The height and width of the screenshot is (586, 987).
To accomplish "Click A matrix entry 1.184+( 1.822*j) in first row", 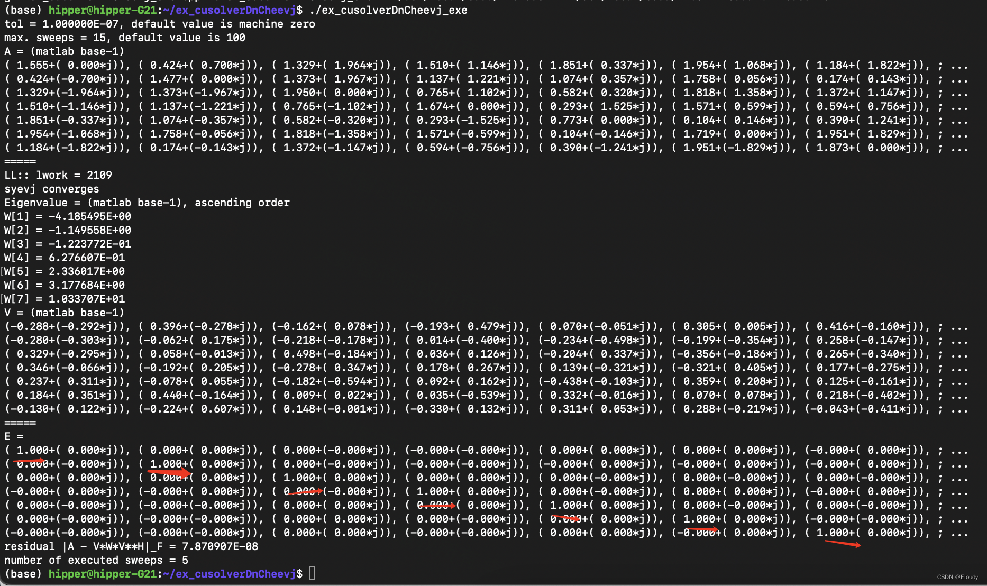I will (x=867, y=65).
